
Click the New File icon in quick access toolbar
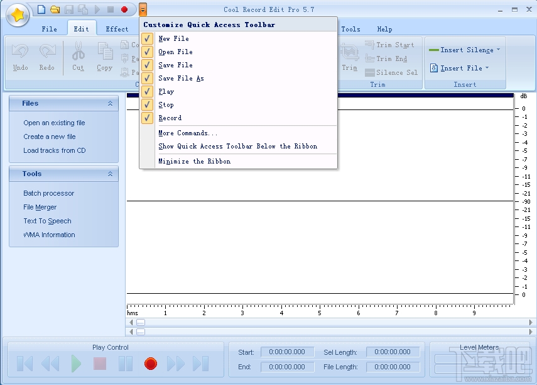pyautogui.click(x=41, y=9)
